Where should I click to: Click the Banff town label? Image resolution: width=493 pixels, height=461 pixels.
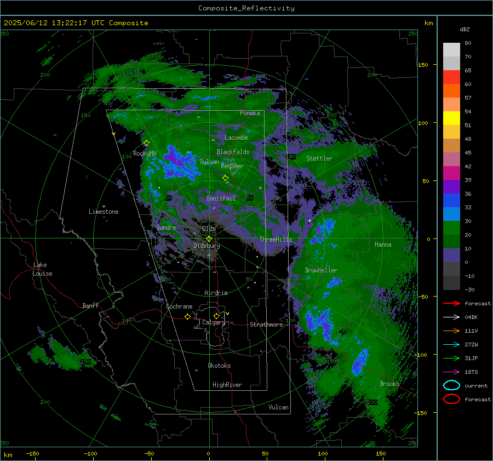point(90,305)
